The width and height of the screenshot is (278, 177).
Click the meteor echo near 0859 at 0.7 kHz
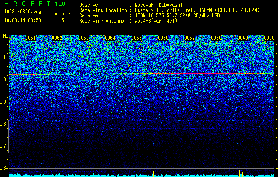(x=240, y=142)
